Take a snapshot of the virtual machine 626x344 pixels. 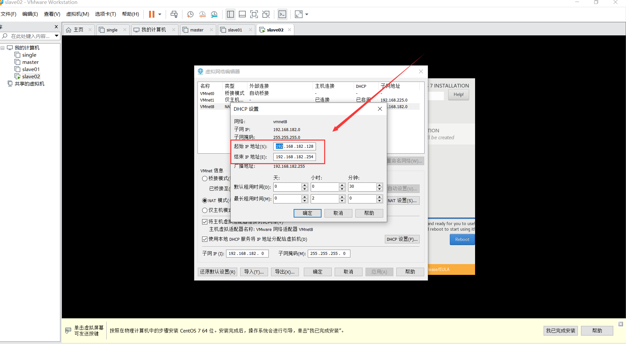(190, 14)
